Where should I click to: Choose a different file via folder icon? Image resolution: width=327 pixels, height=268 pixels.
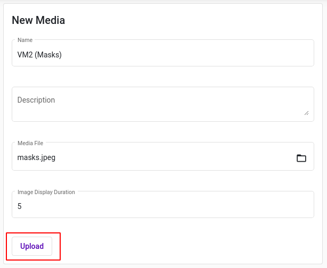click(301, 158)
